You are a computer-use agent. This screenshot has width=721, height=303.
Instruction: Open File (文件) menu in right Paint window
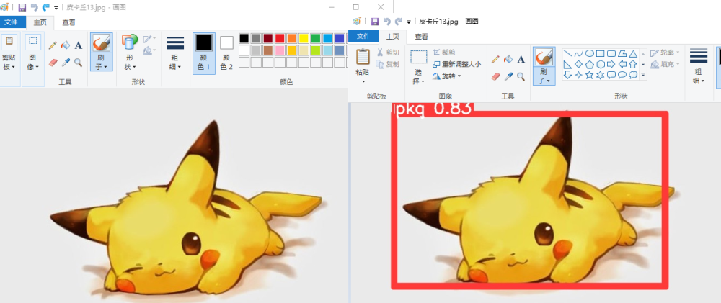[x=363, y=36]
